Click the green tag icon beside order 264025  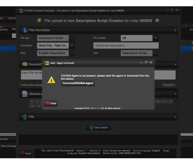tap(157, 21)
